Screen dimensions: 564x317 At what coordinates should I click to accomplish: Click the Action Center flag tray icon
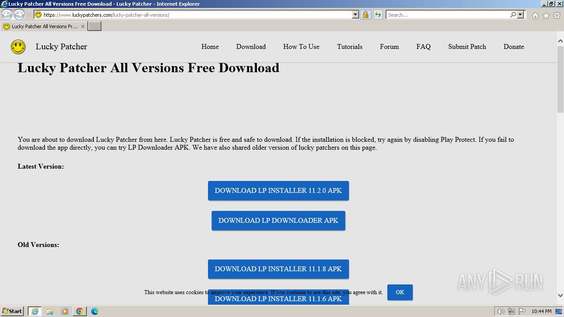coord(522,311)
